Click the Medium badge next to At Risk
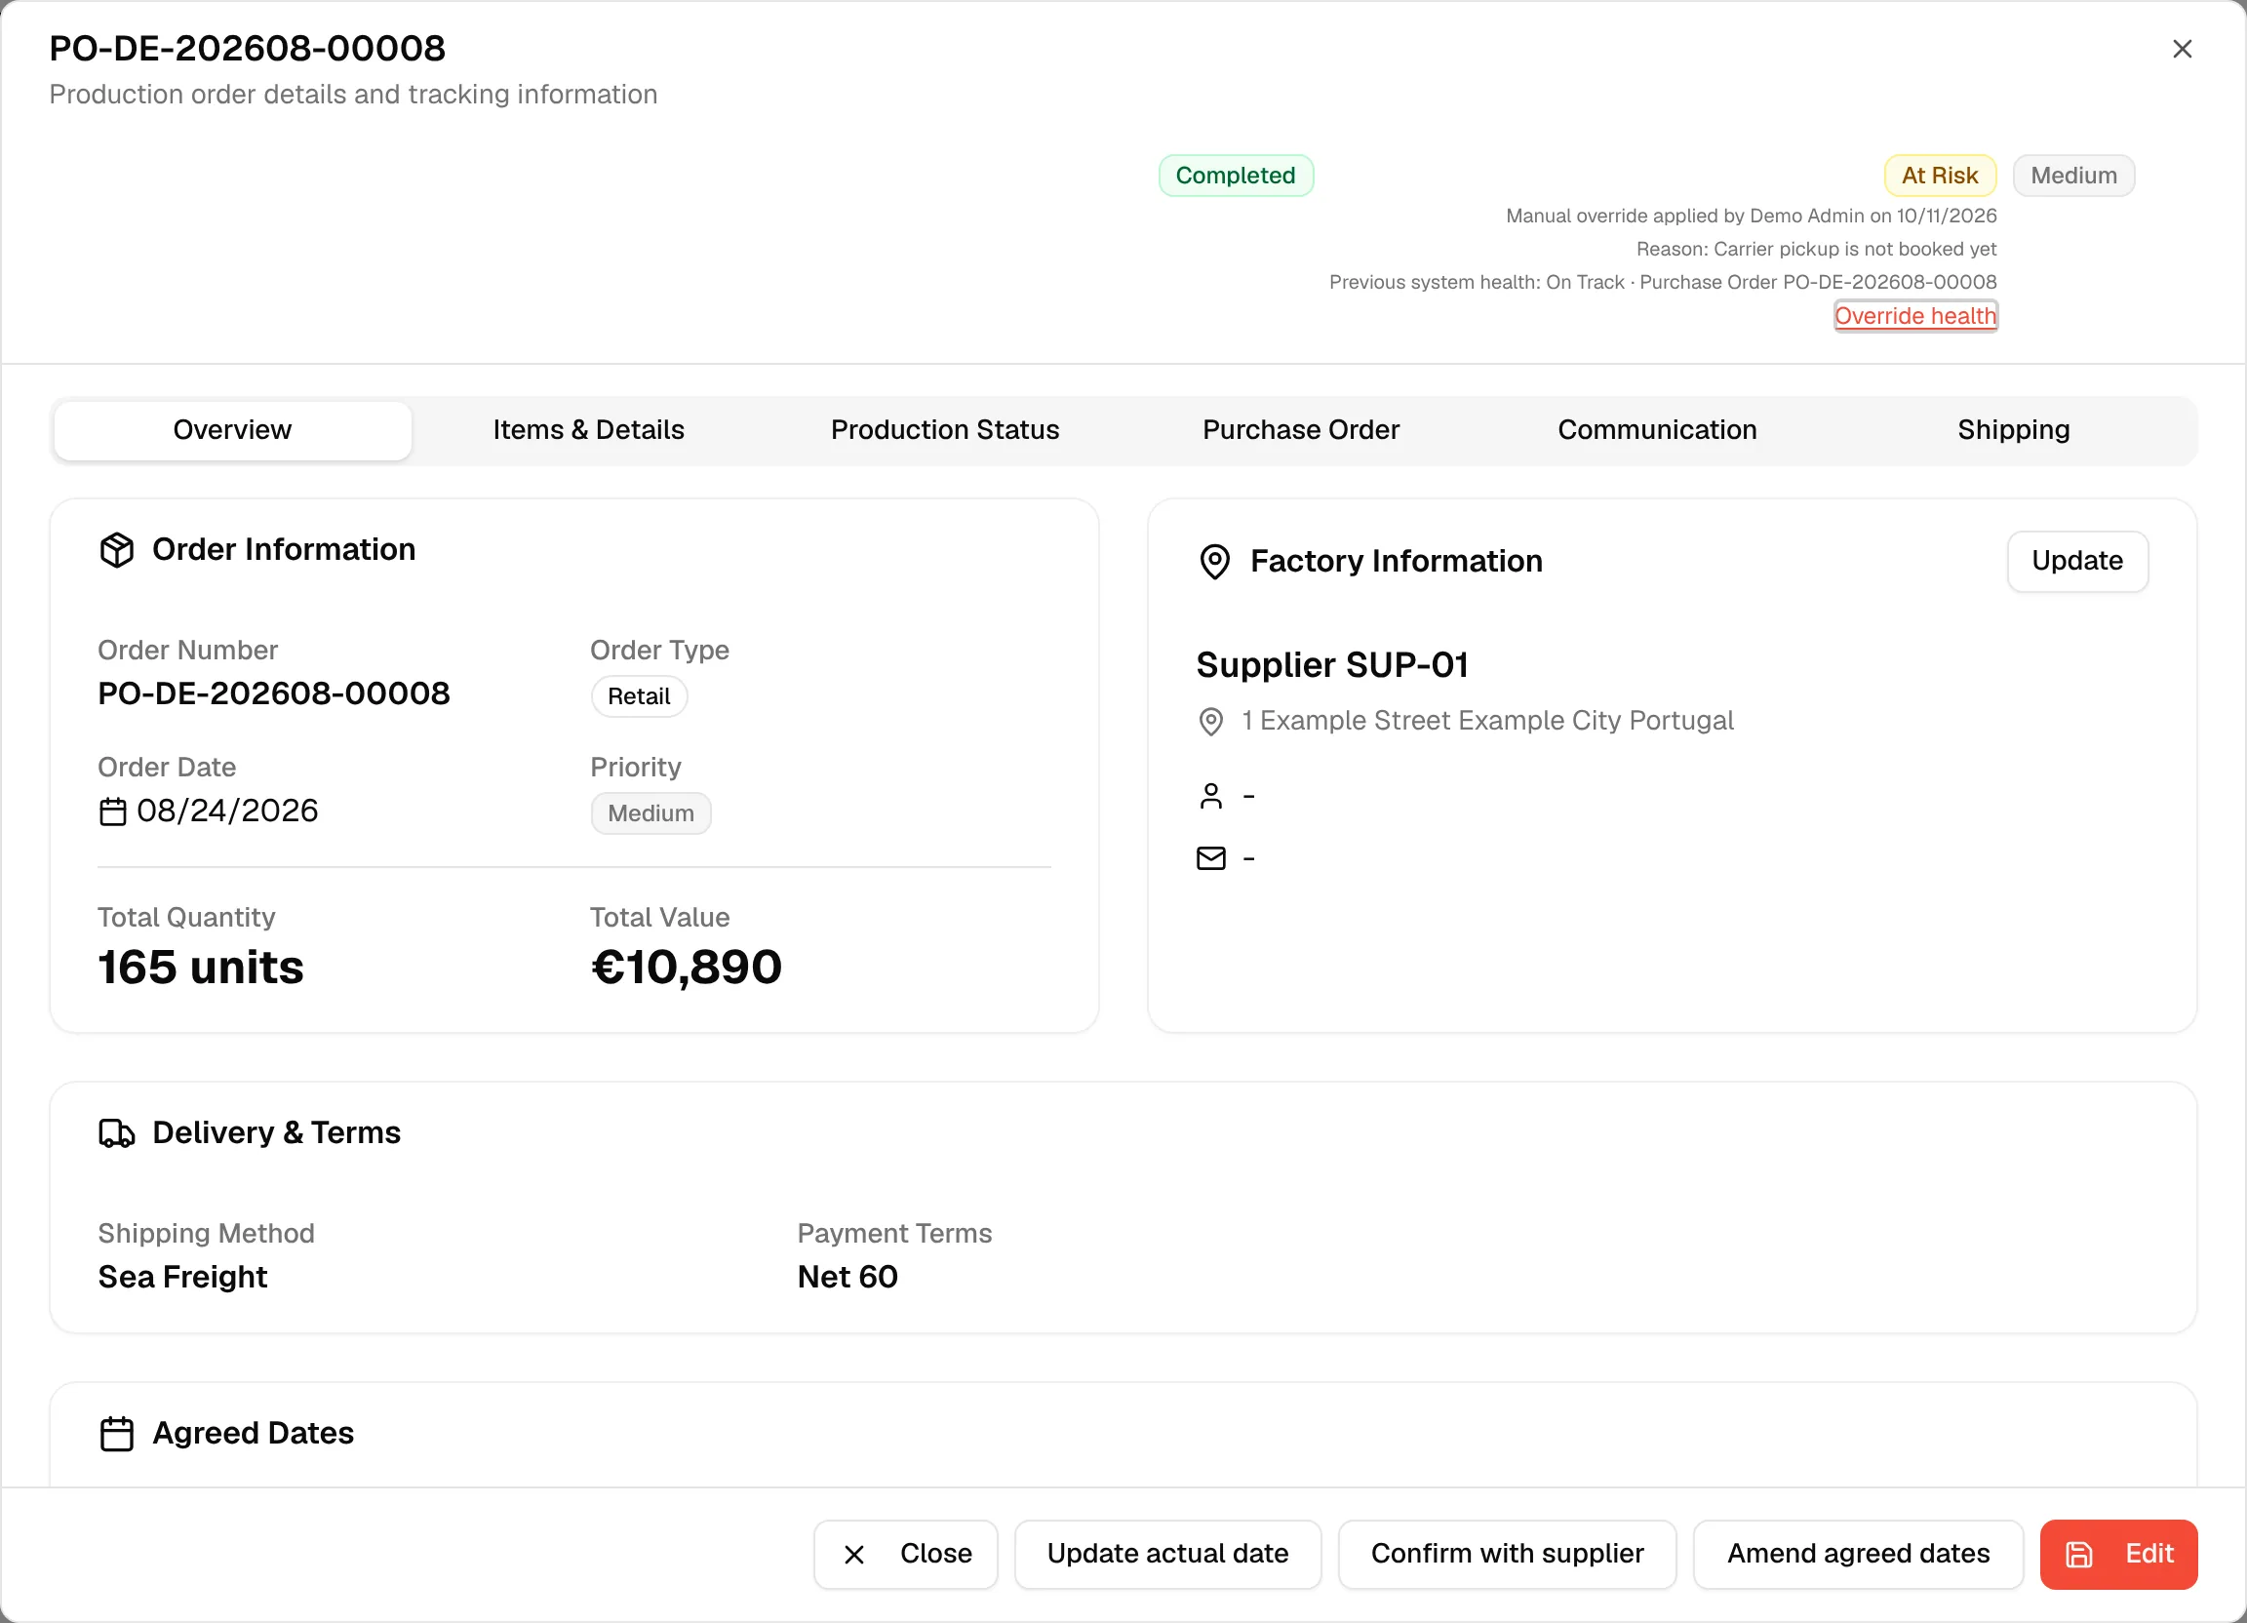The width and height of the screenshot is (2247, 1623). 2072,176
